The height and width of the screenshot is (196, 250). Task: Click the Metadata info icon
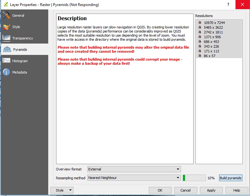tap(6, 72)
